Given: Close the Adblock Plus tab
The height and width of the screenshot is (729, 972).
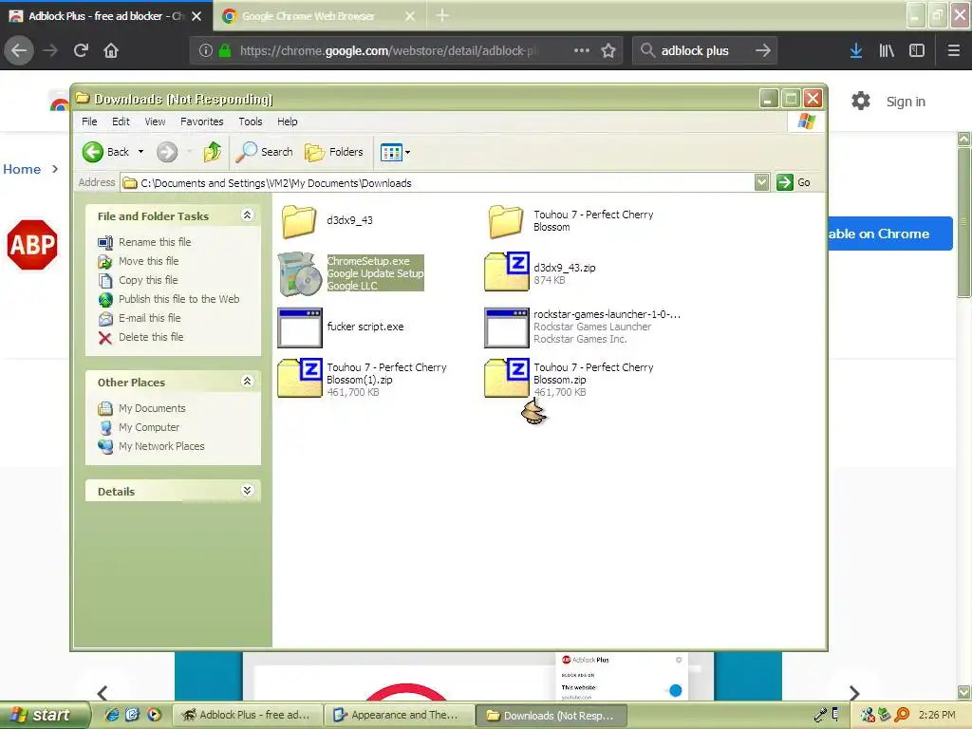Looking at the screenshot, I should click(196, 16).
